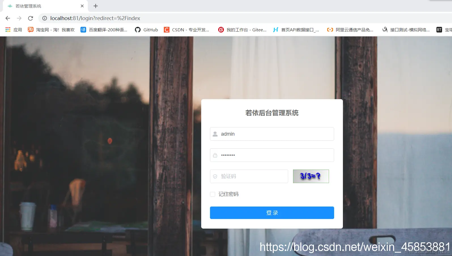Image resolution: width=452 pixels, height=256 pixels.
Task: Click the username field containing admin
Action: pyautogui.click(x=272, y=134)
